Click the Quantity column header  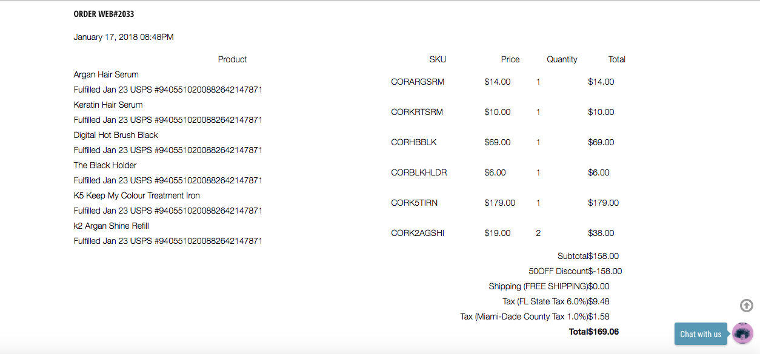click(x=562, y=59)
